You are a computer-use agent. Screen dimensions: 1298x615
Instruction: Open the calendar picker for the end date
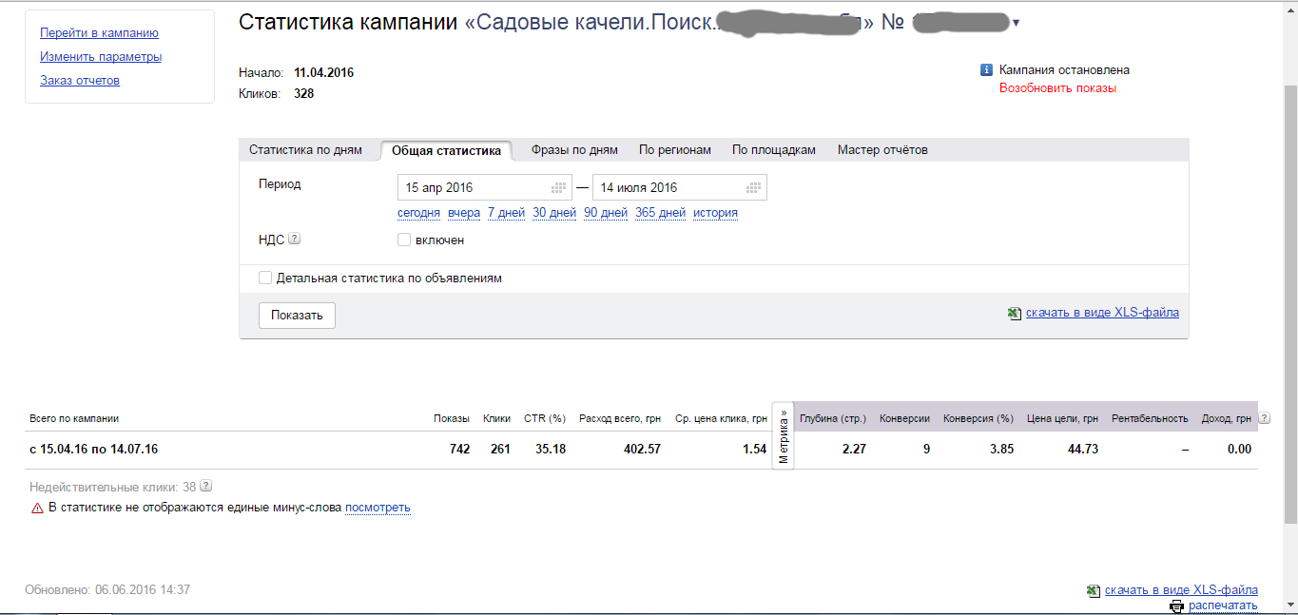(x=752, y=186)
